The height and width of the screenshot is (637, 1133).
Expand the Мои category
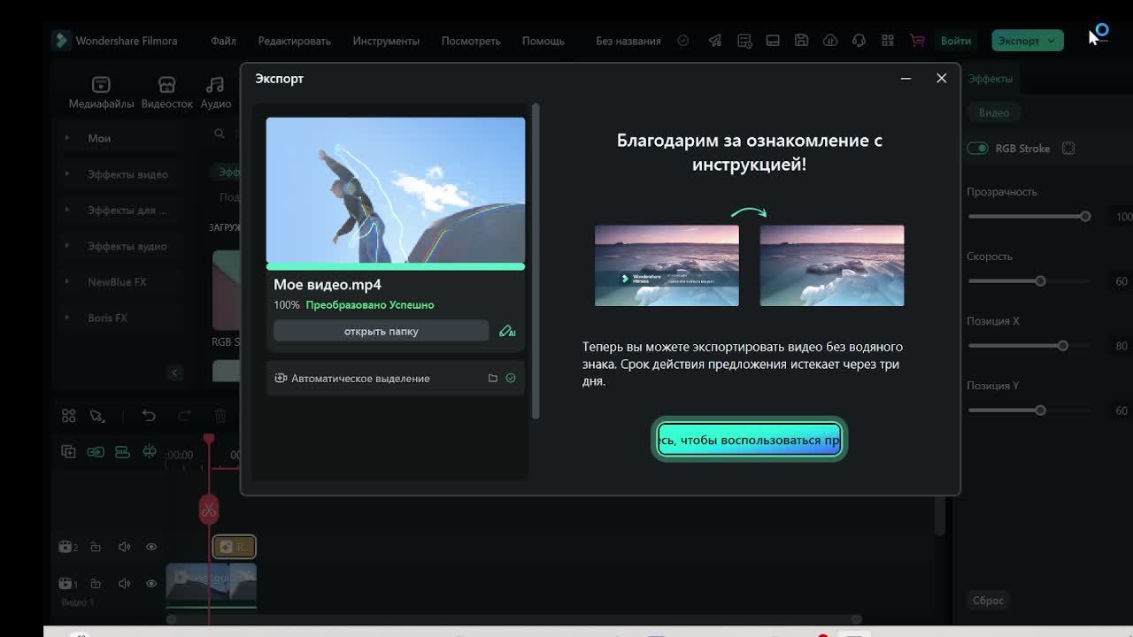point(67,138)
